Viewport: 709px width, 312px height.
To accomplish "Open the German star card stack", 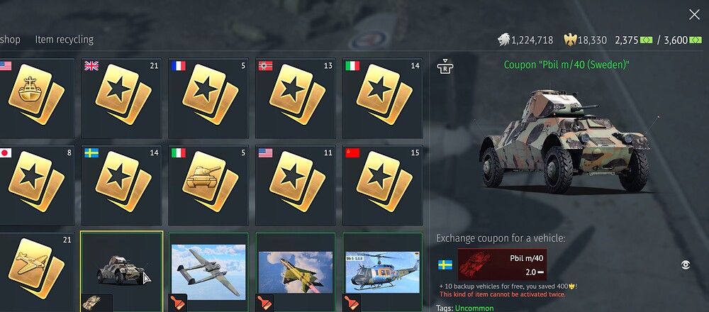I will (x=295, y=98).
